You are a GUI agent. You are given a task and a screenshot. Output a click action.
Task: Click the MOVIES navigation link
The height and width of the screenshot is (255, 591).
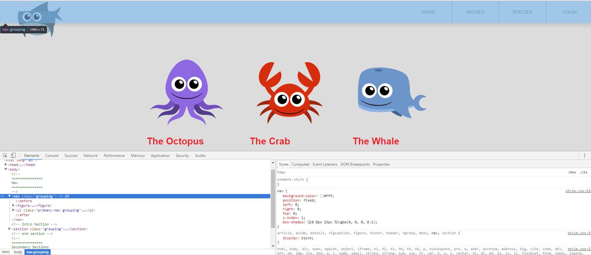click(x=475, y=12)
